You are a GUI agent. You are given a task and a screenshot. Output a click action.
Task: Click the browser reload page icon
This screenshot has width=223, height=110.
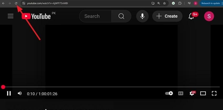pos(16,3)
